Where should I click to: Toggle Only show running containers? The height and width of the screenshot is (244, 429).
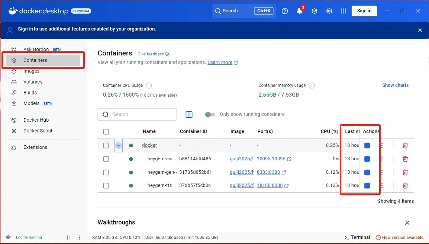[x=210, y=115]
